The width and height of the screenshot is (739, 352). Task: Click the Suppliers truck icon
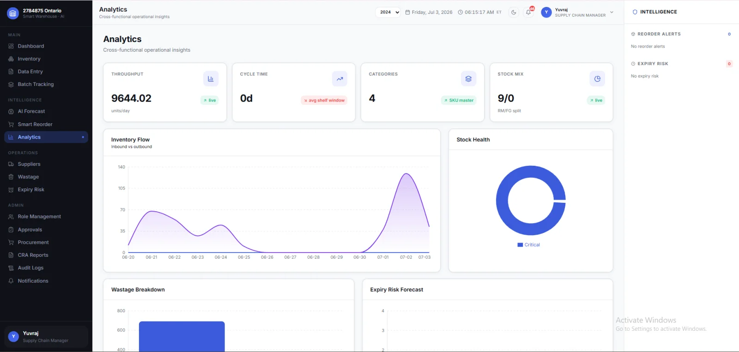(x=11, y=164)
